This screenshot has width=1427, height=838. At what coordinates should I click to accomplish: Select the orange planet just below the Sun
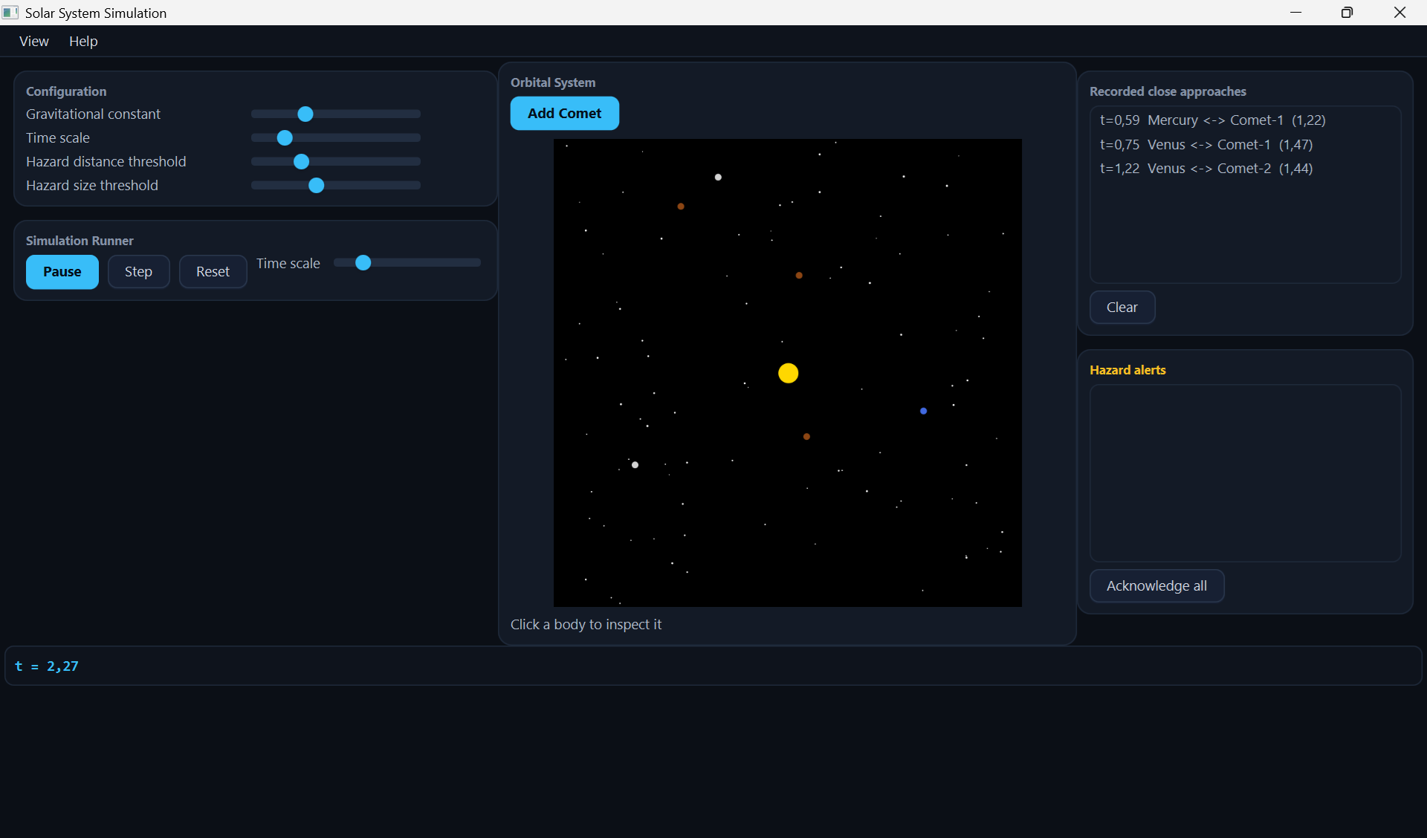(x=806, y=437)
